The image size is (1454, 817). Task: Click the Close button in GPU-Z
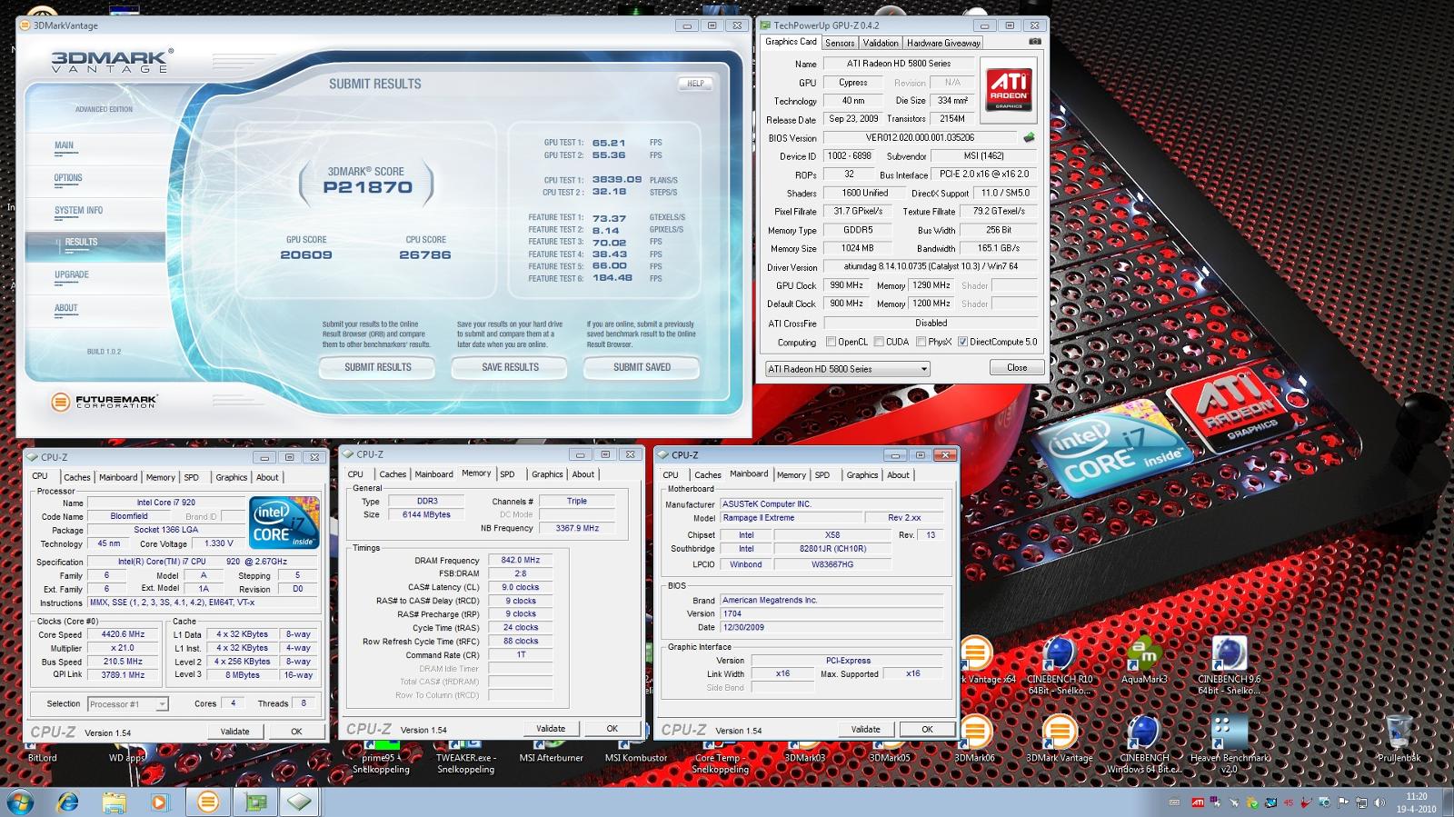(1017, 367)
